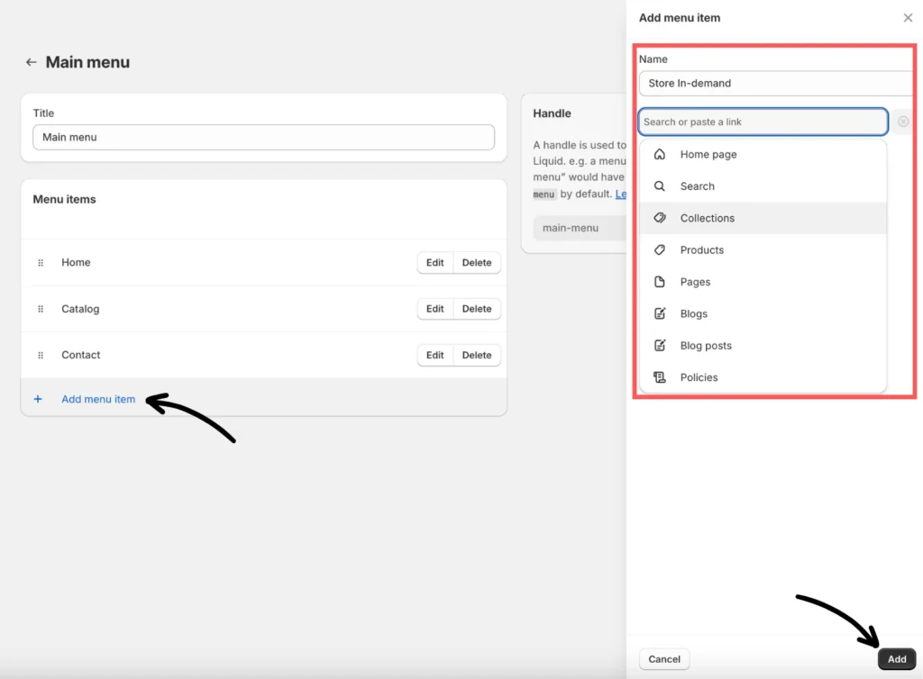Select Home page from link list
The width and height of the screenshot is (923, 679).
pos(708,155)
